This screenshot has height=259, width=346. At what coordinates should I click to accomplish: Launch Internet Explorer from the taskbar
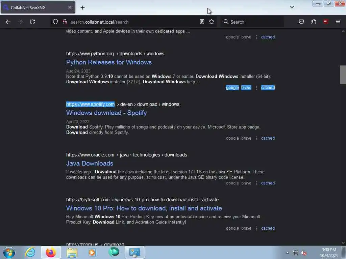30,252
